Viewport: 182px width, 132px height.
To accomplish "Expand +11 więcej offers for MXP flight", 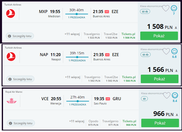I will tap(72, 34).
